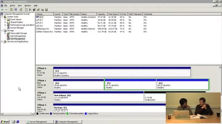Image resolution: width=222 pixels, height=124 pixels.
Task: Select the Backups (I:) partition block on Disk 3
Action: 110,108
